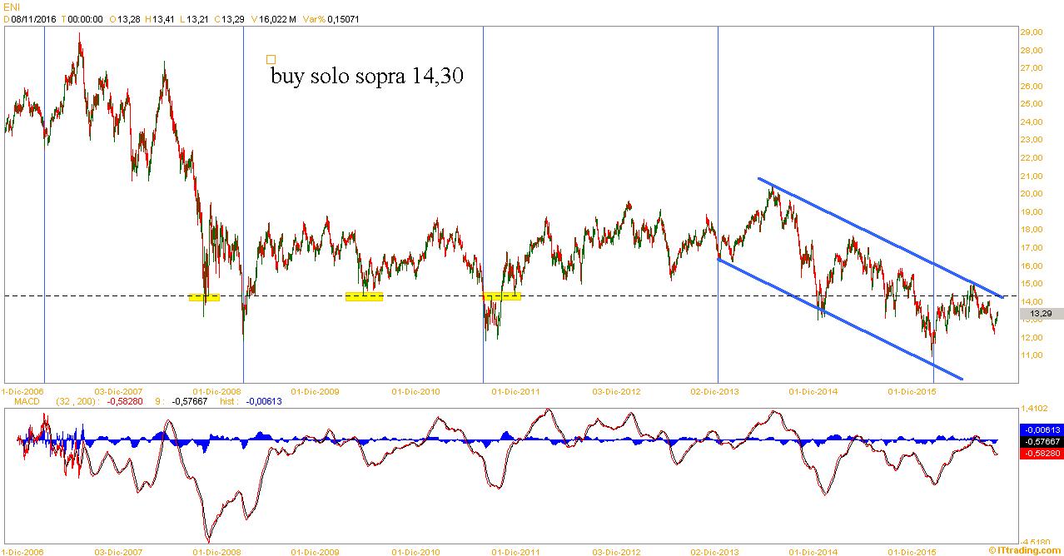Select the yellow highlight box between 2009 and 2010

pyautogui.click(x=364, y=297)
